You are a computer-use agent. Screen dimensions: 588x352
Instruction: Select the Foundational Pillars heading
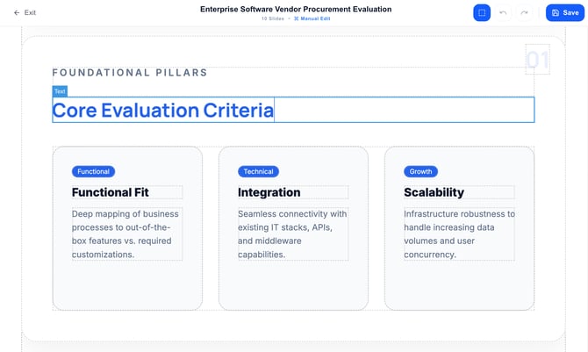tap(130, 73)
